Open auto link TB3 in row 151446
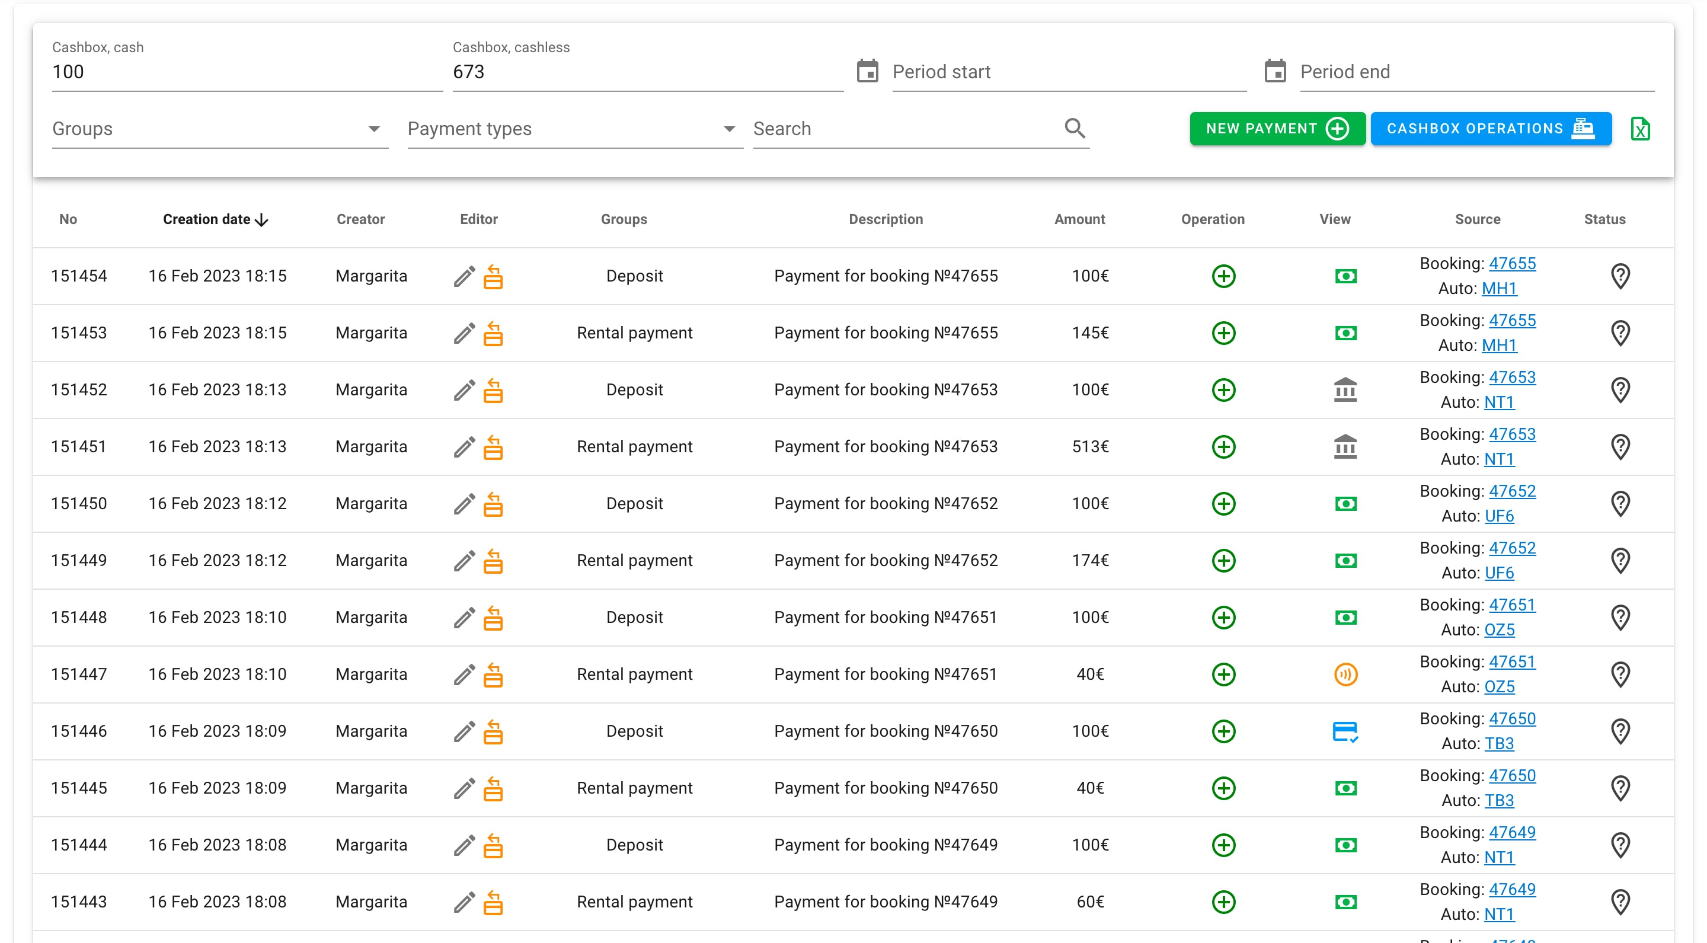Viewport: 1707px width, 943px height. tap(1499, 744)
